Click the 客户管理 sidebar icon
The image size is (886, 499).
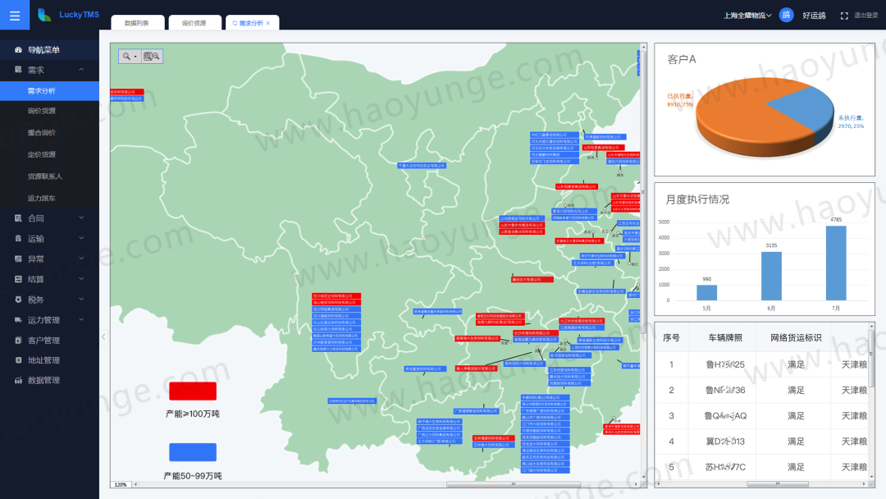18,341
